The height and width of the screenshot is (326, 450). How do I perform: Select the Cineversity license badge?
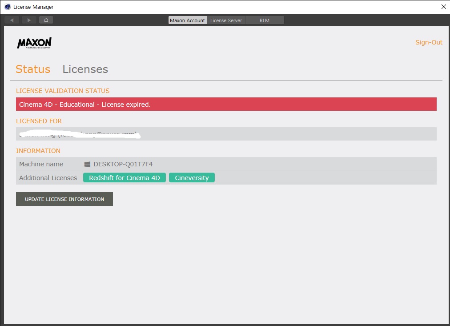(x=192, y=177)
